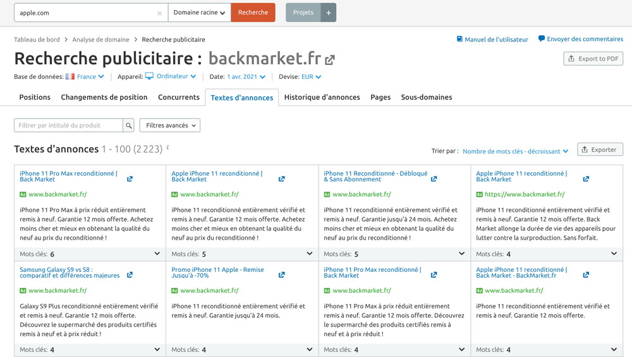Click the domain search input box
Viewport: 632px width, 357px height.
tap(90, 13)
